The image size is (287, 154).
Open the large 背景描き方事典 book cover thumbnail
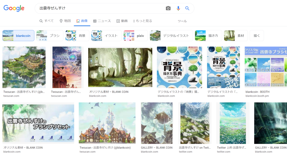[x=179, y=67]
